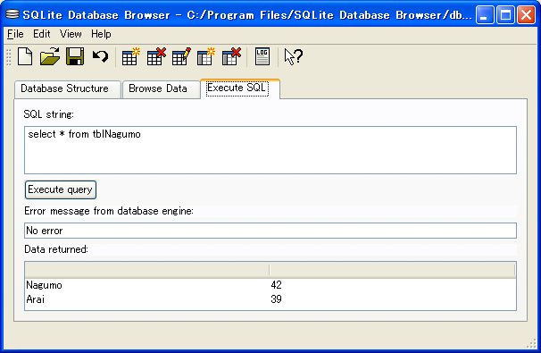Screen dimensions: 541x353
Task: Switch to the Browse Data tab
Action: pyautogui.click(x=161, y=89)
